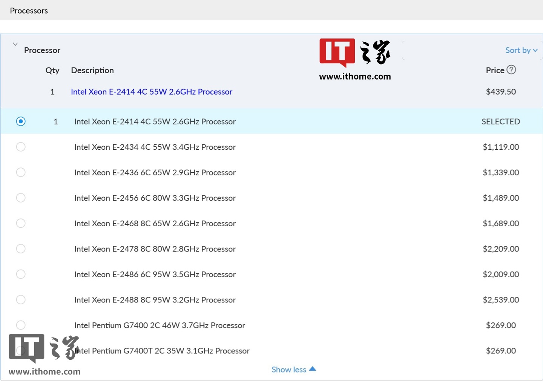Open the blue Intel Xeon E-2414 link
The image size is (543, 382).
pos(152,92)
